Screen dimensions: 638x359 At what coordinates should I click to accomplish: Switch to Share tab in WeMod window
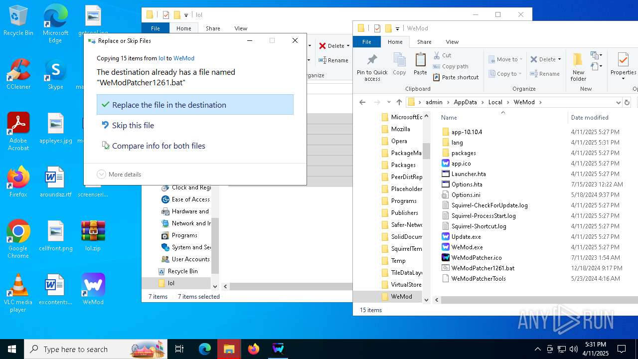(x=424, y=42)
